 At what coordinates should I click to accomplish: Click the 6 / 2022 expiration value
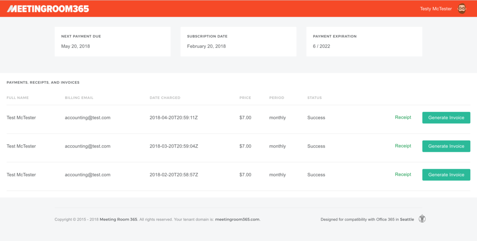[x=322, y=46]
